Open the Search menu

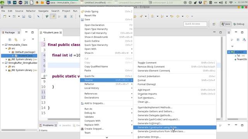point(55,11)
